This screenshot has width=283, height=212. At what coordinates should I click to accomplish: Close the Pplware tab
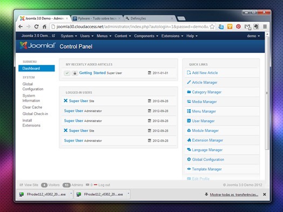click(x=119, y=18)
